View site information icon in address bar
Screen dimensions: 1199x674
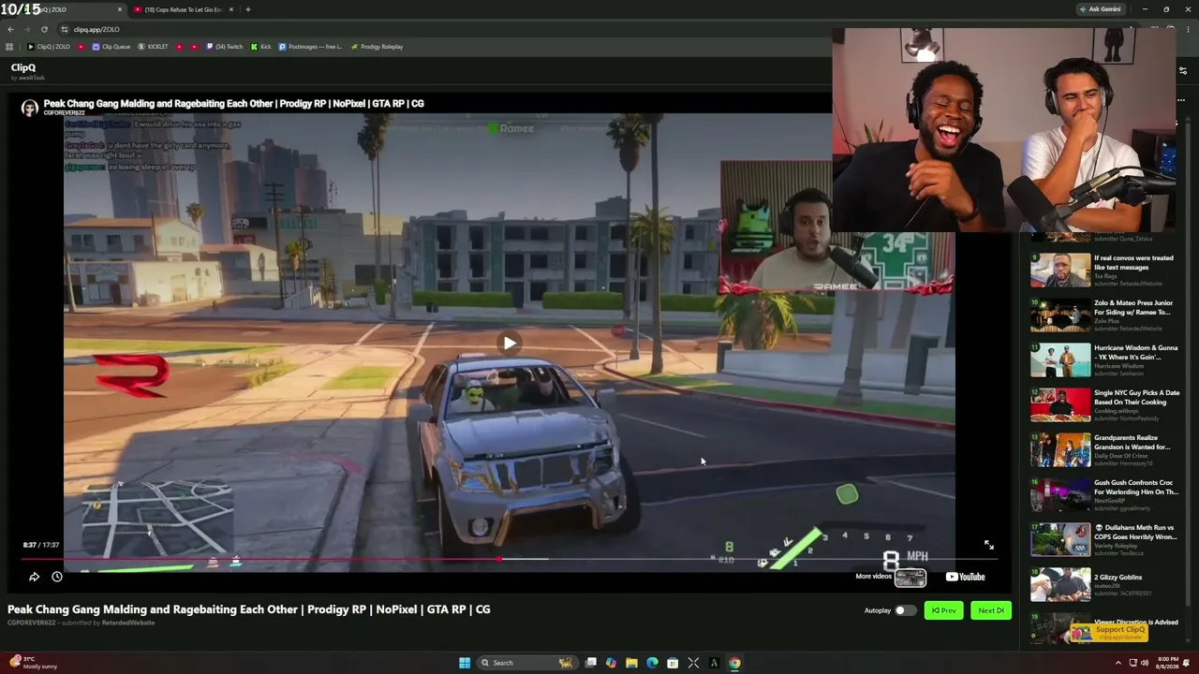tap(65, 29)
